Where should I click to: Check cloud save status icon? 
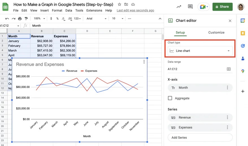pyautogui.click(x=133, y=5)
